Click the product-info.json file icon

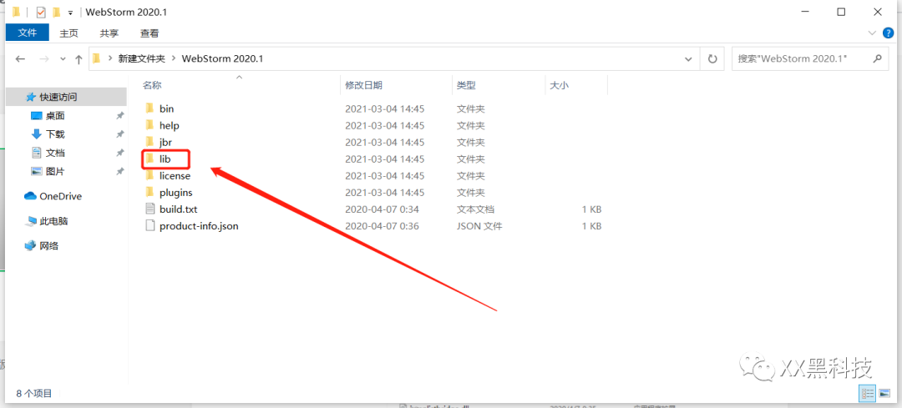[149, 225]
